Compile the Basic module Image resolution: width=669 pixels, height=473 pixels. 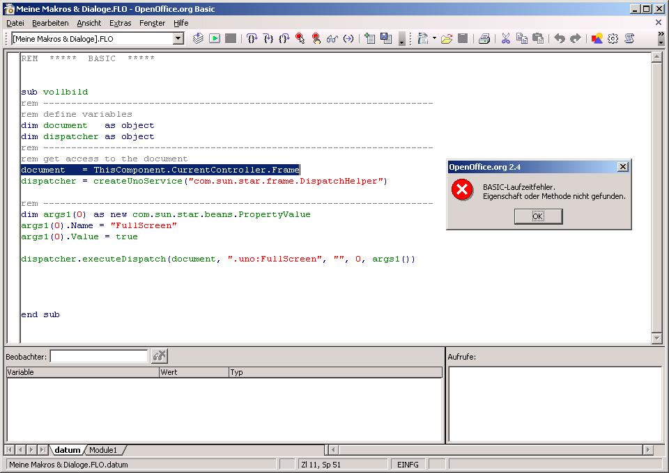tap(198, 39)
